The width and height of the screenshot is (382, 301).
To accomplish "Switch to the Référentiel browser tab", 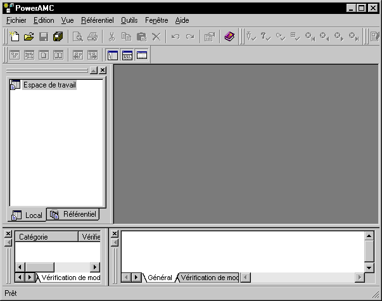I will point(73,214).
